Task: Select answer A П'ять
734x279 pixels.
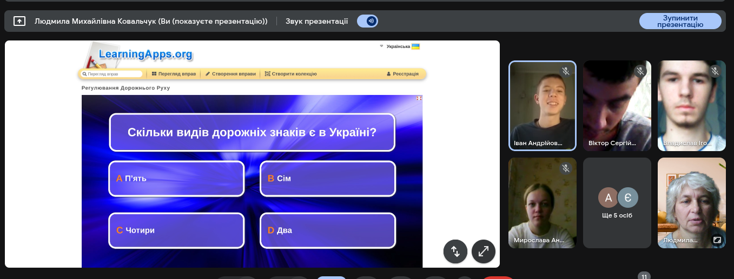Action: [176, 179]
